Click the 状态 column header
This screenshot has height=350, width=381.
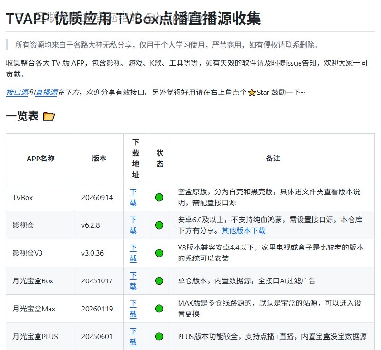pos(160,159)
